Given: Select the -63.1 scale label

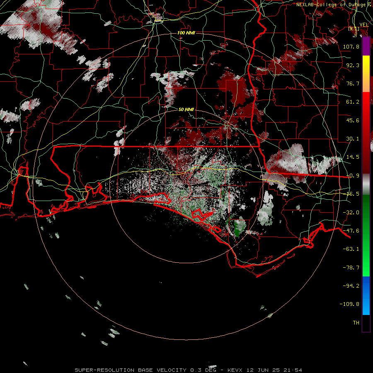Looking at the screenshot, I should click(351, 249).
